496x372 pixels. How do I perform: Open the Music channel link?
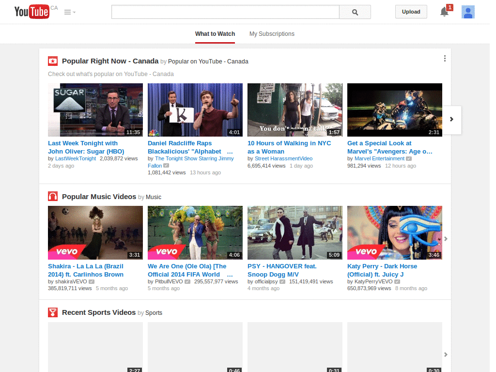tap(154, 197)
